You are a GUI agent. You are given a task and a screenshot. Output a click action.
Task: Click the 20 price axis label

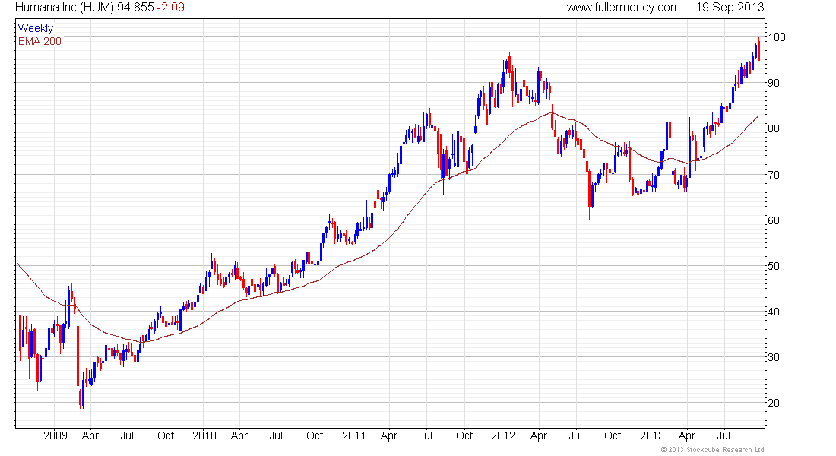(x=774, y=404)
